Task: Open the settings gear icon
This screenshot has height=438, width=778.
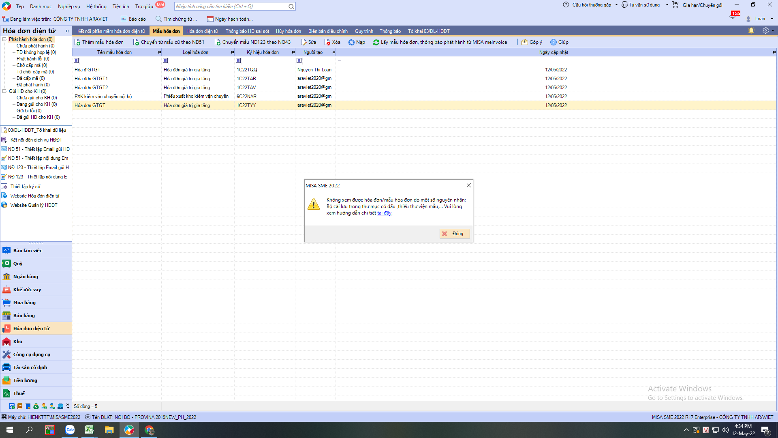Action: click(765, 31)
